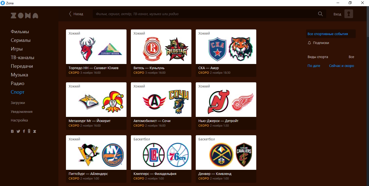Click the Вход login link
The image size is (369, 186).
click(337, 14)
